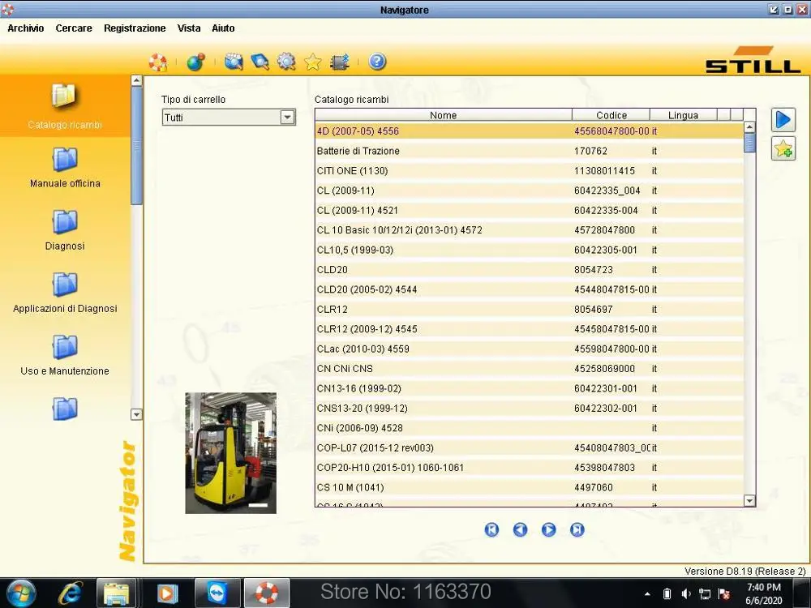Screen dimensions: 811x608
Task: Select COP20-H10 (2015-01) 1060-1061 row
Action: 529,468
